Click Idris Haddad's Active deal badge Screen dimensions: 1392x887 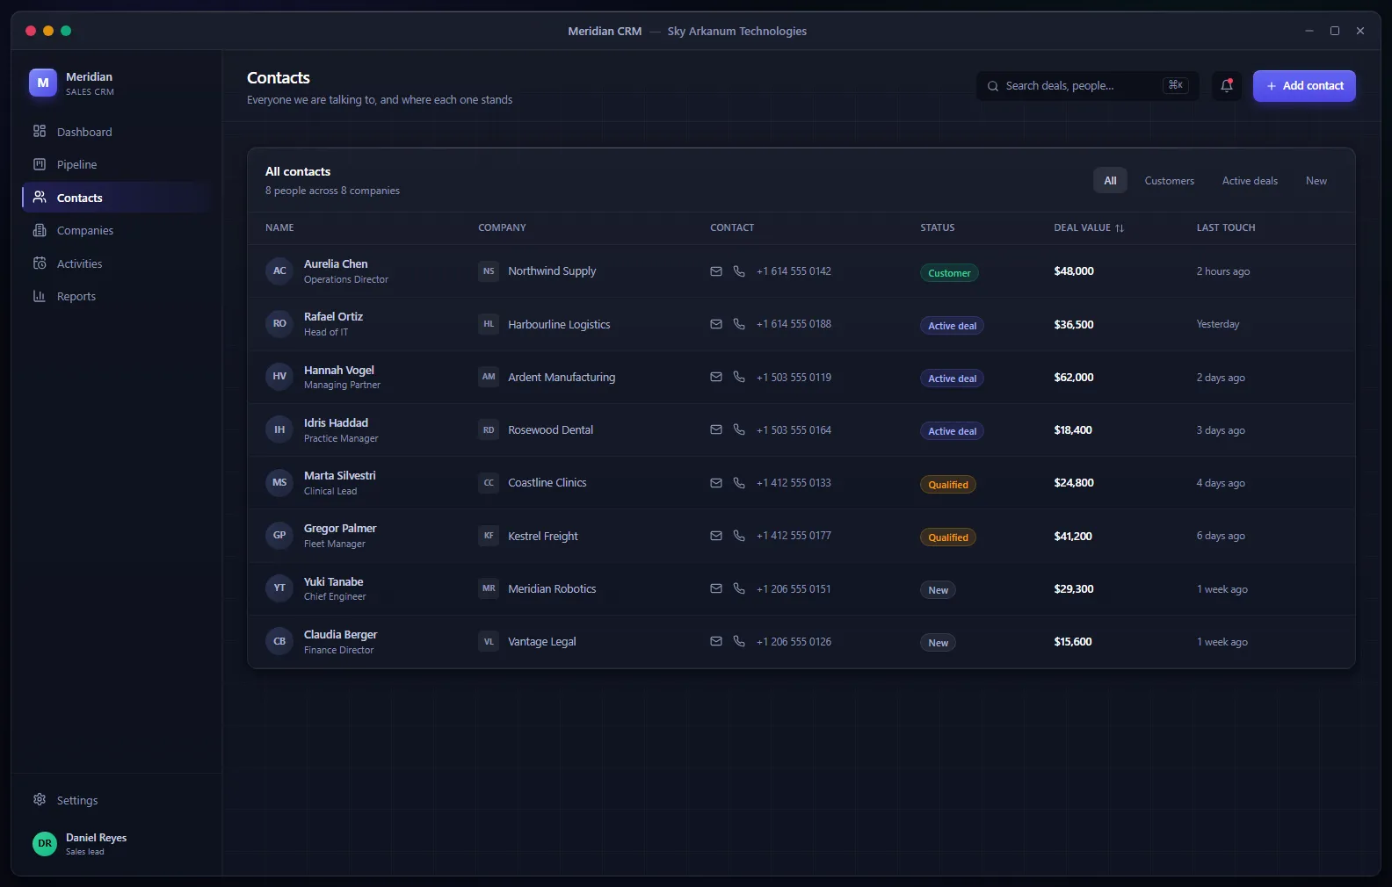coord(952,431)
